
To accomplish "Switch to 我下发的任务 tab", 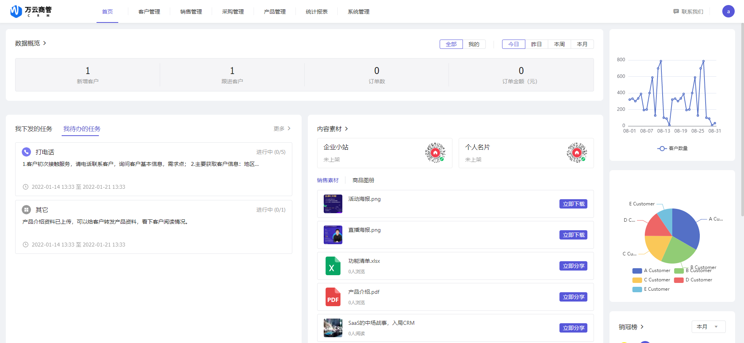I will (x=34, y=129).
